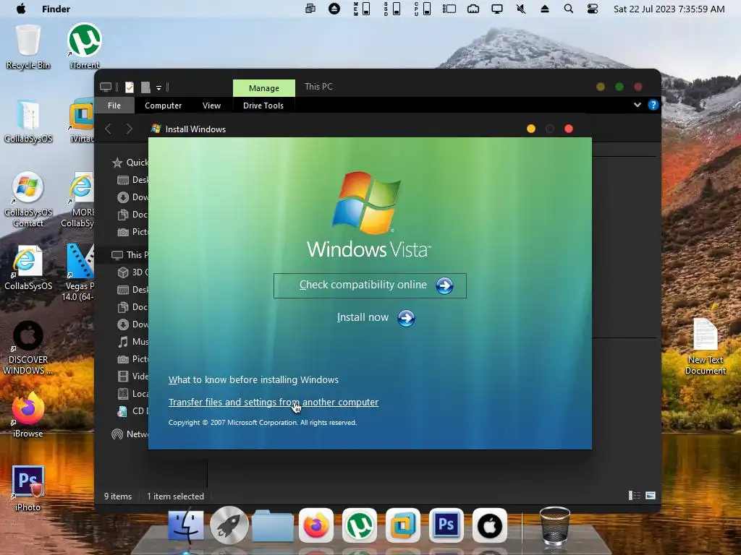Select Network in the navigation pane
The image size is (741, 555).
[130, 434]
